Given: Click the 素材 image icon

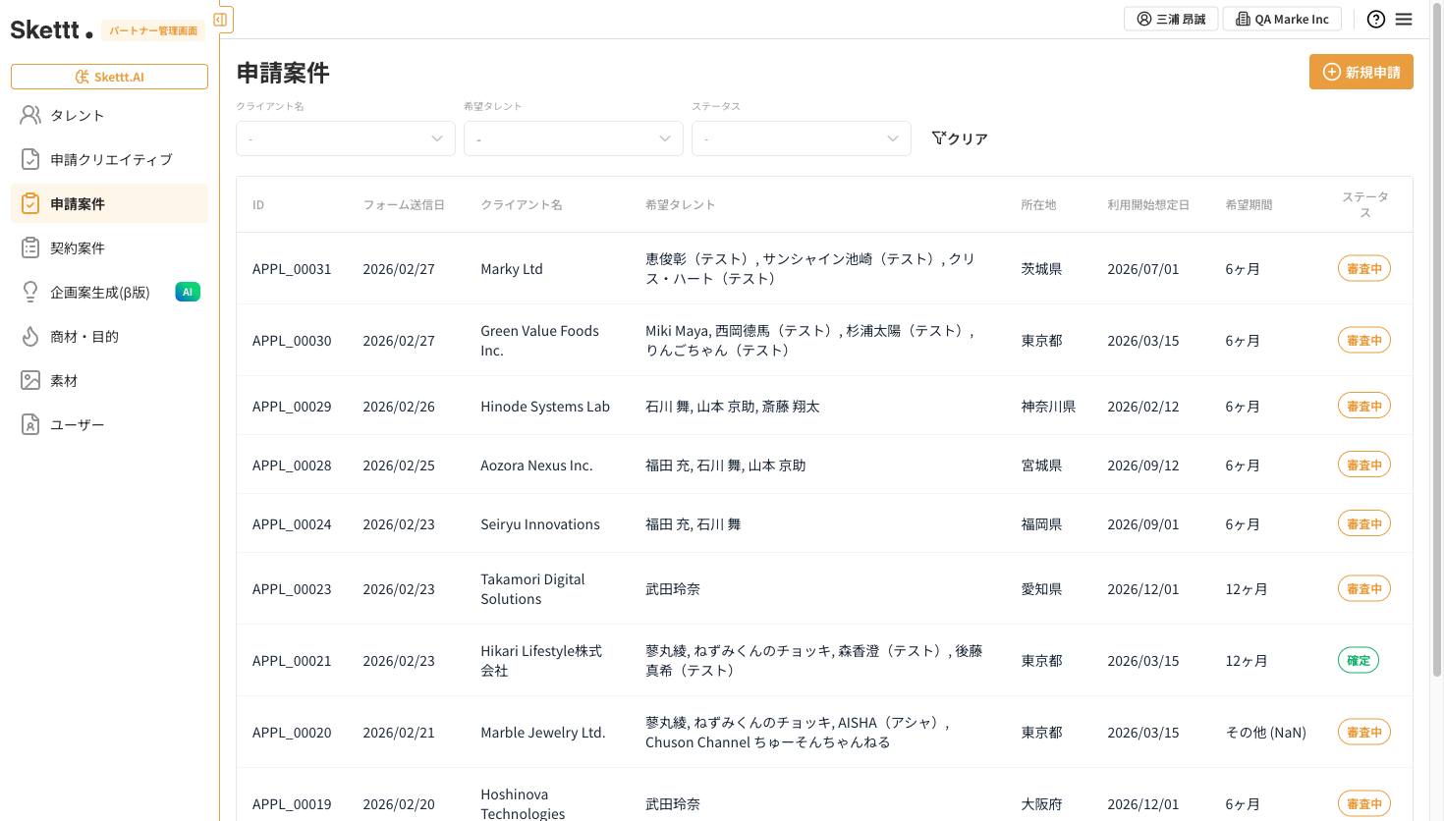Looking at the screenshot, I should click(x=30, y=380).
